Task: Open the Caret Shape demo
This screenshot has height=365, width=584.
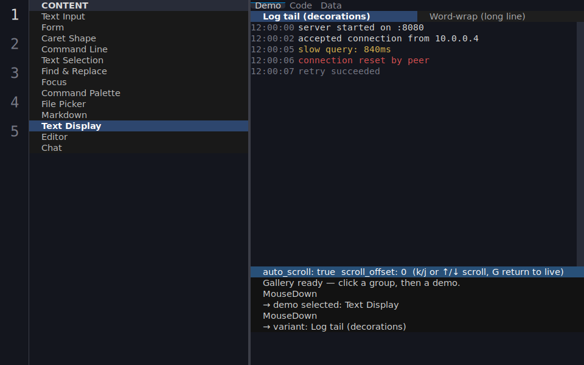Action: (x=139, y=38)
